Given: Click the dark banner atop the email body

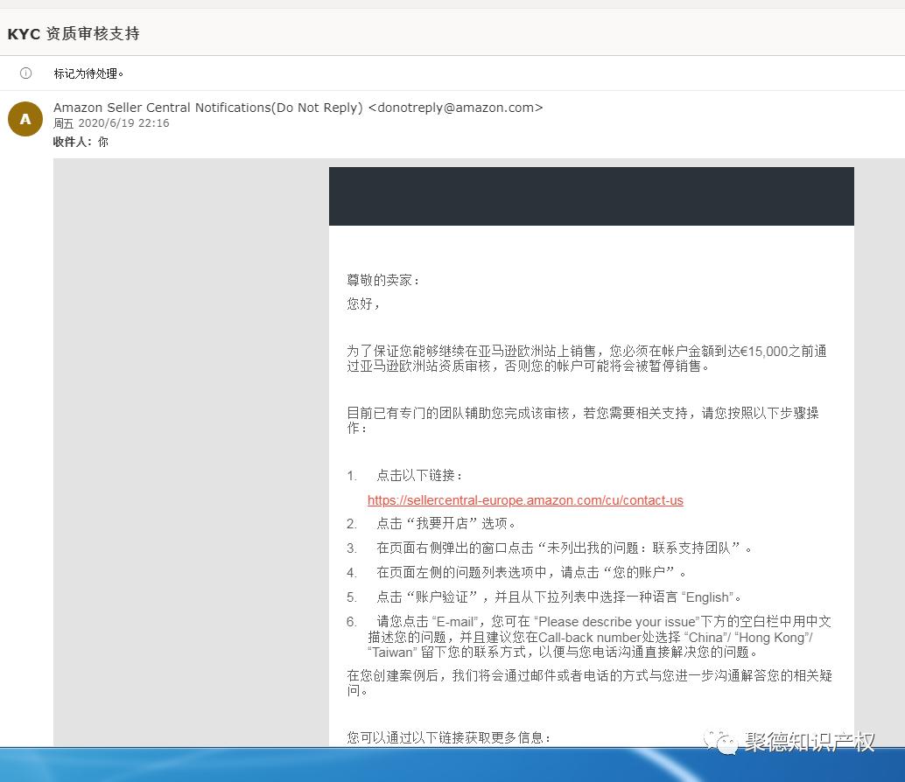Looking at the screenshot, I should tap(591, 196).
